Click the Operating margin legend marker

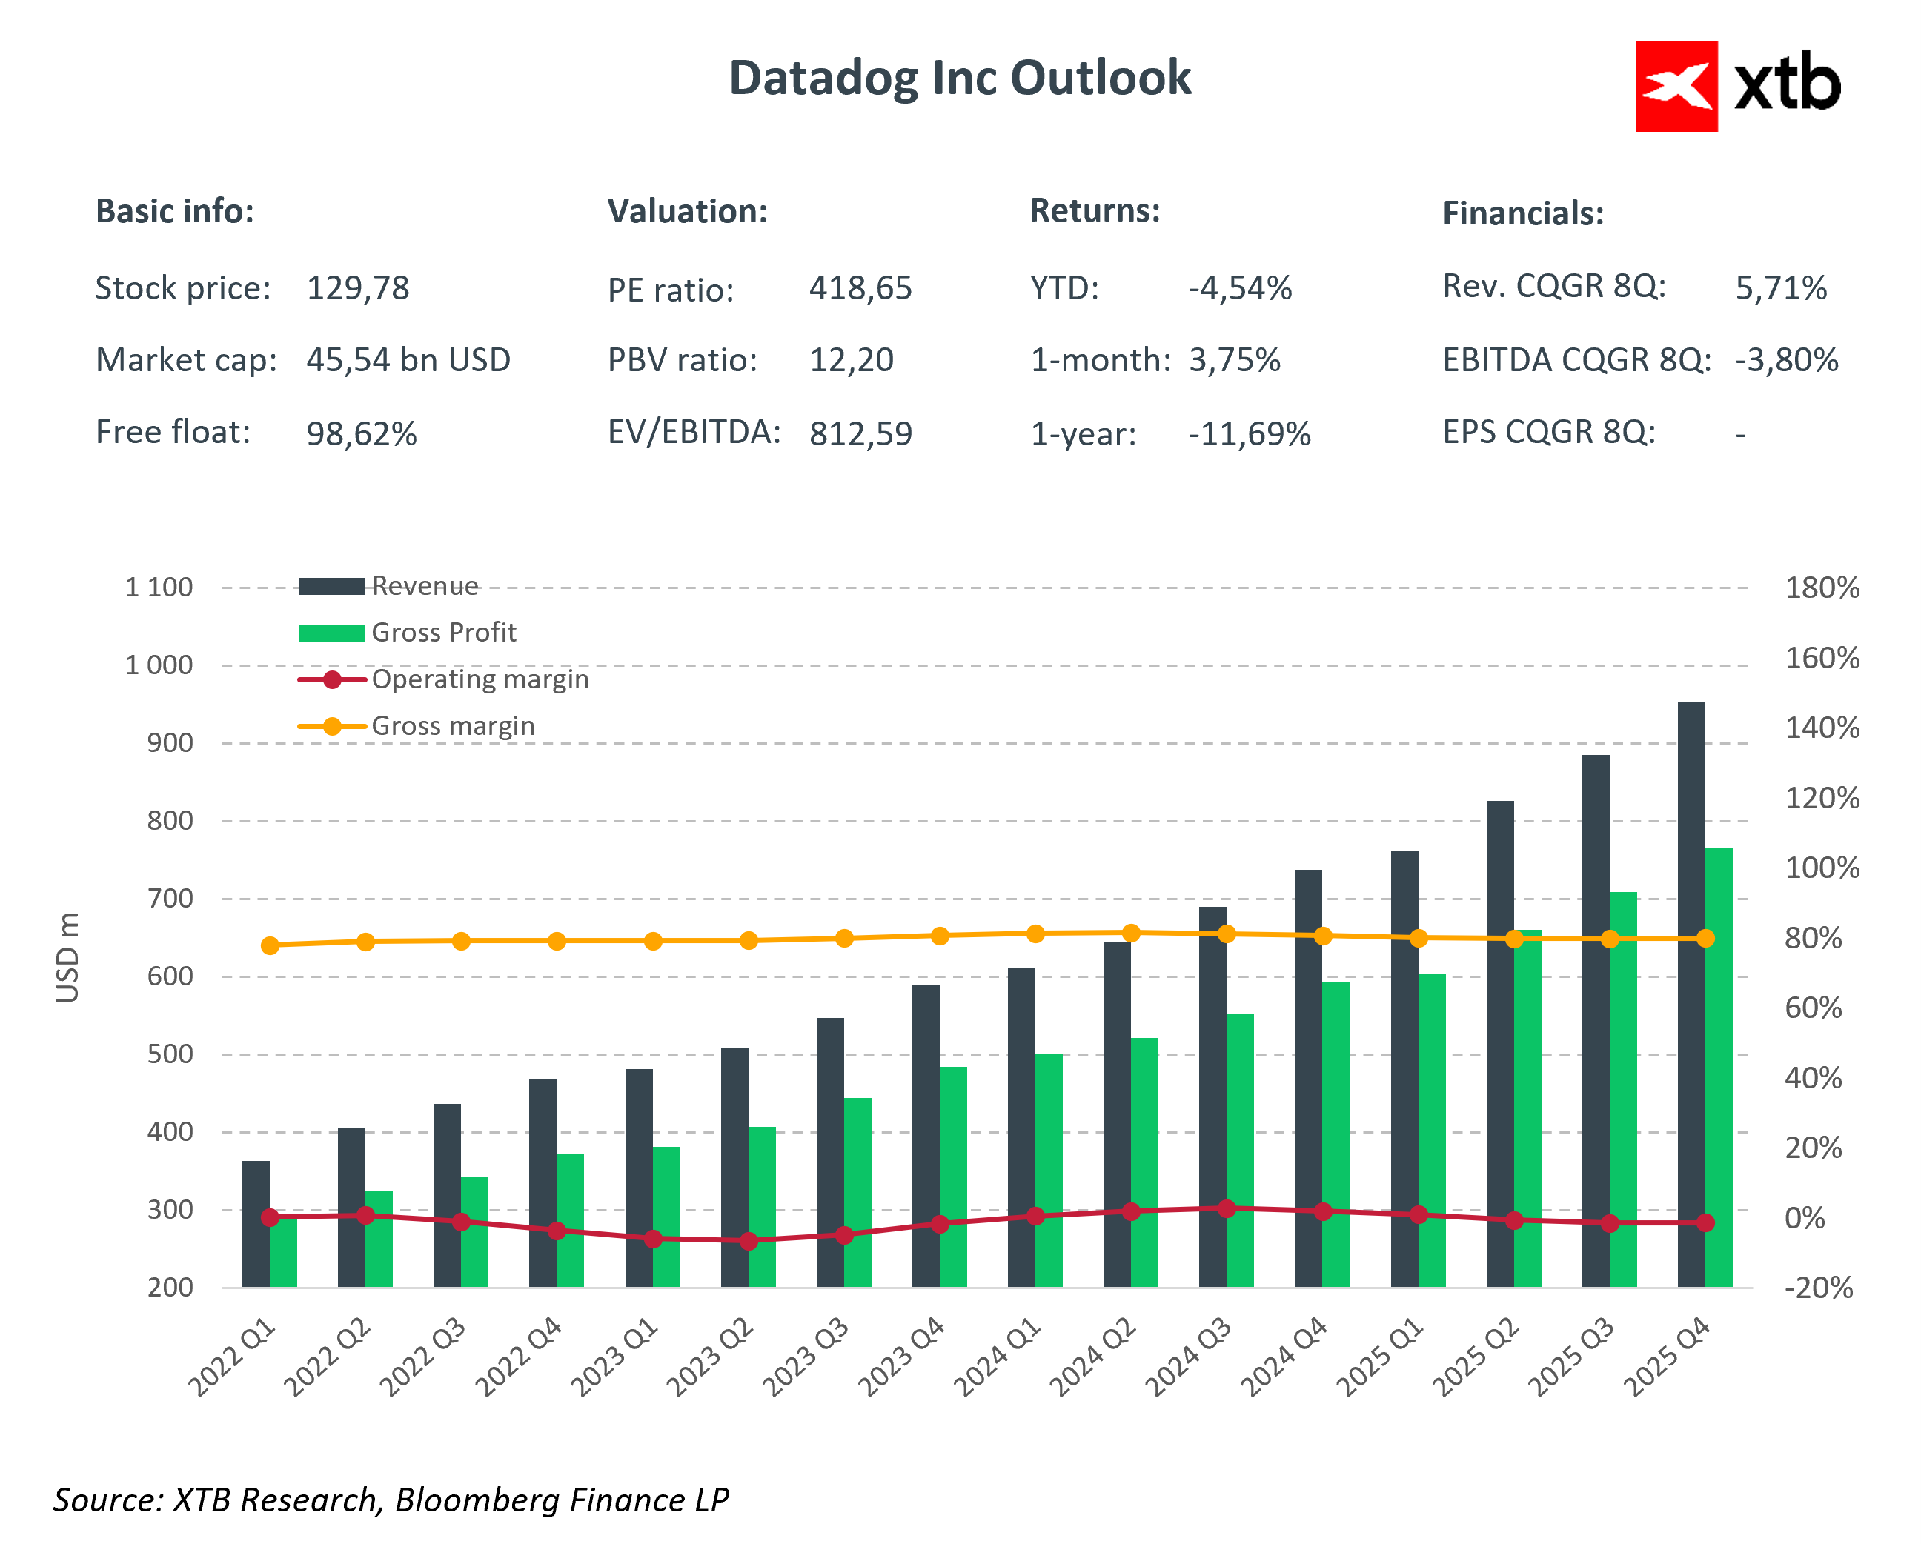point(331,680)
